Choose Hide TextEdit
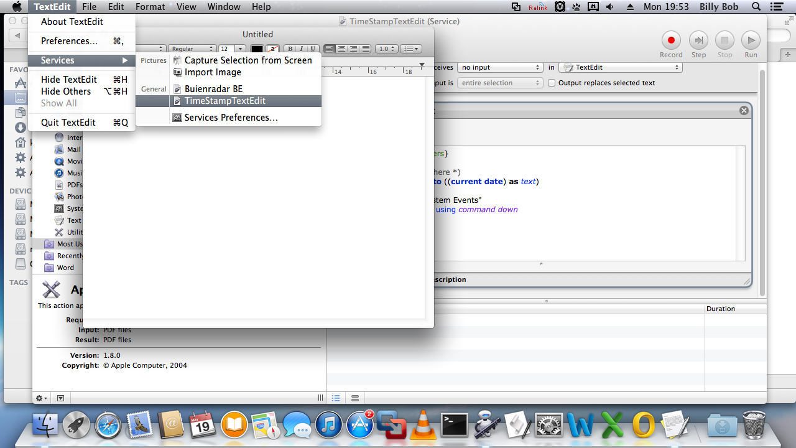796x448 pixels. click(x=81, y=80)
